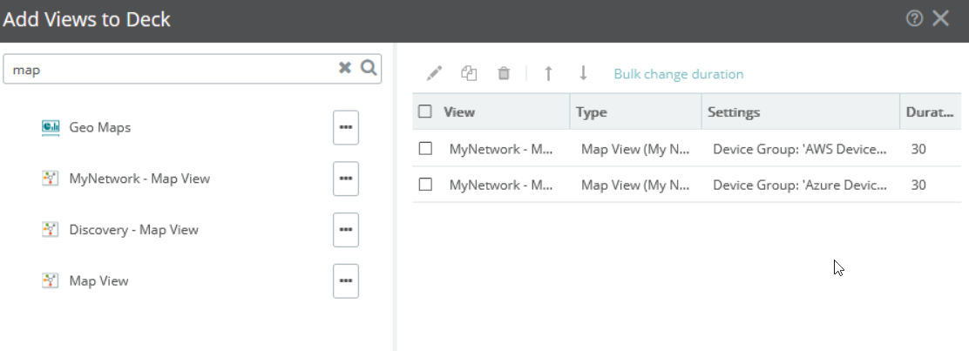Select Geo Maps in the list

point(99,127)
